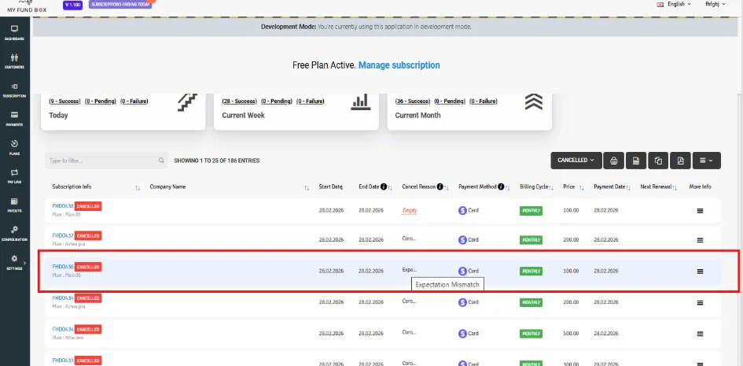Screen dimensions: 743x366
Task: Click MONTHLY badge in FHD0437 row
Action: (x=531, y=240)
